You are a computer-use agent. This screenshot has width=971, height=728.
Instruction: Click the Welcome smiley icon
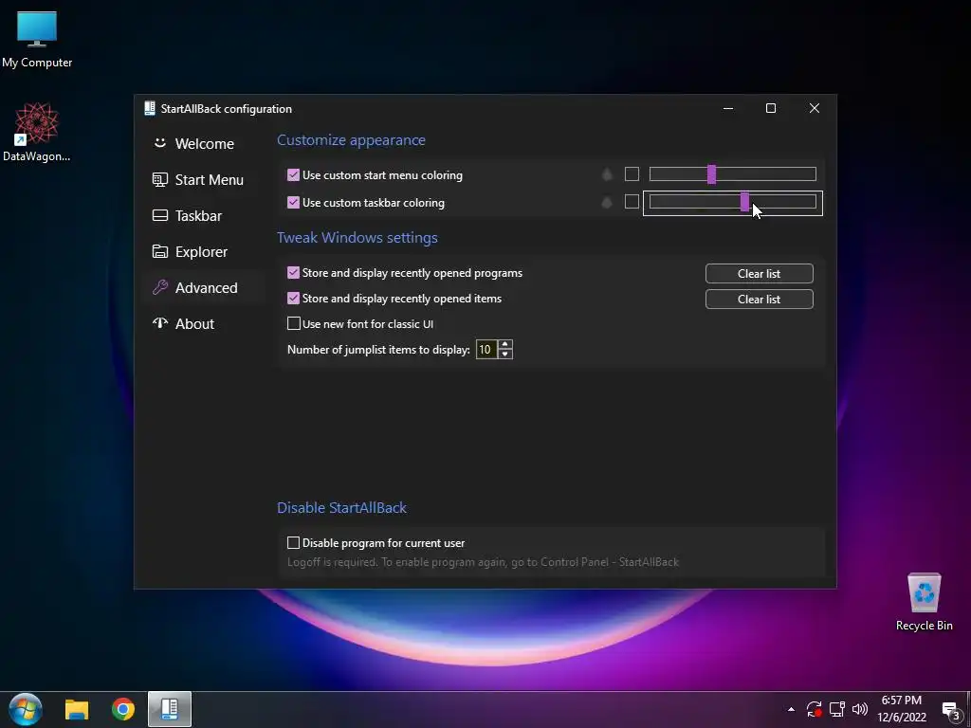coord(159,143)
